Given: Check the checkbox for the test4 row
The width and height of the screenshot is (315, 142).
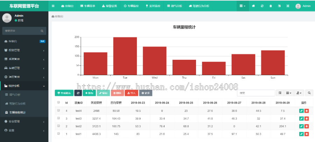Looking at the screenshot, I should pos(58,110).
